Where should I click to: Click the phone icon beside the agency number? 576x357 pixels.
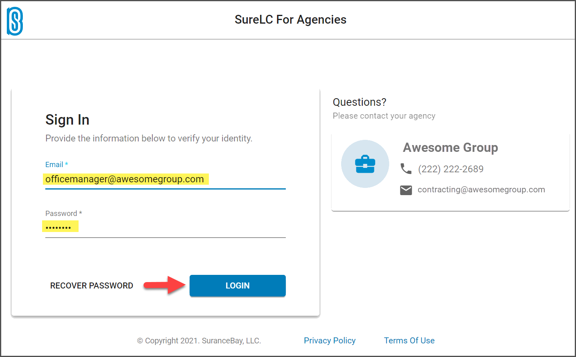pyautogui.click(x=406, y=169)
